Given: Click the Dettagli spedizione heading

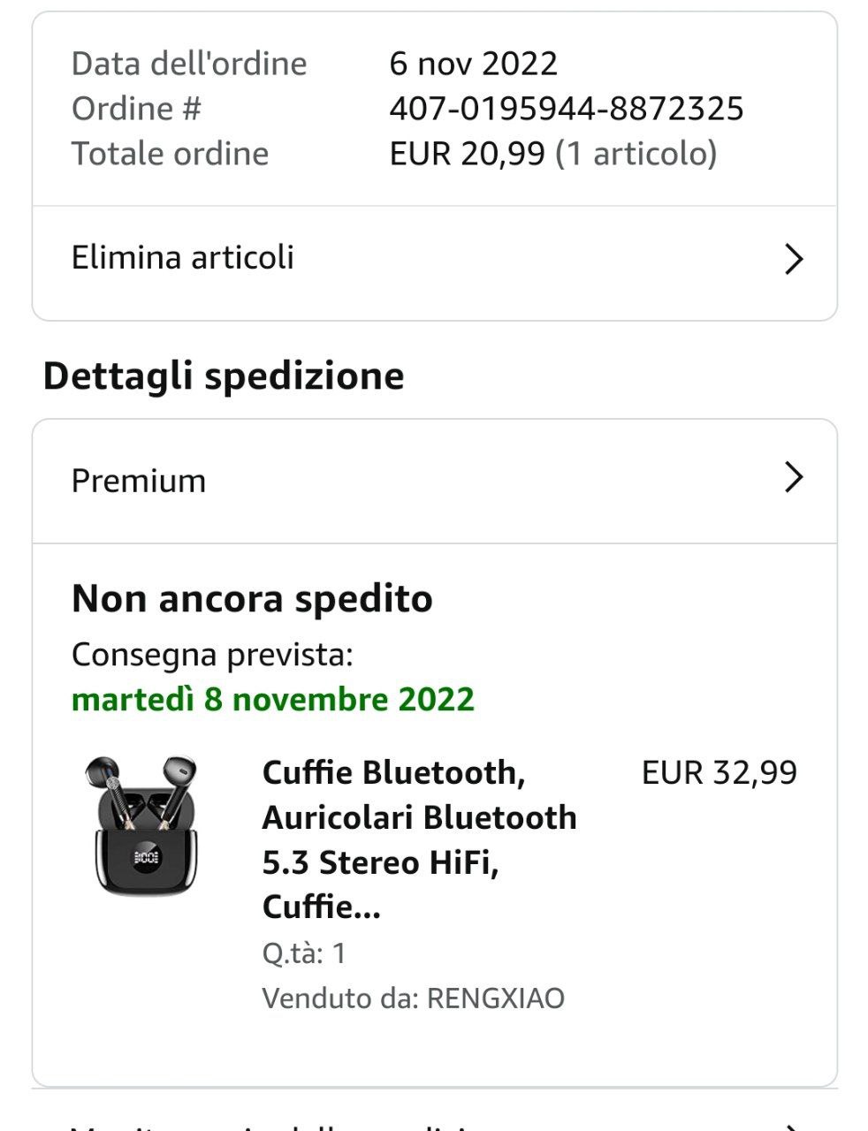Looking at the screenshot, I should [x=224, y=376].
